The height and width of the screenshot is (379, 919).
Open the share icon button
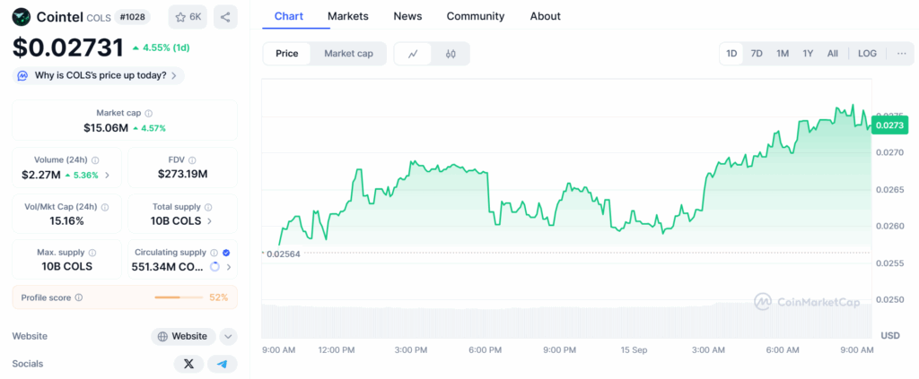coord(225,17)
